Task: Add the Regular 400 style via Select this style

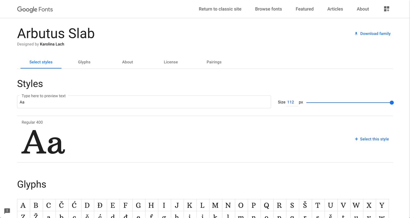Action: point(372,139)
